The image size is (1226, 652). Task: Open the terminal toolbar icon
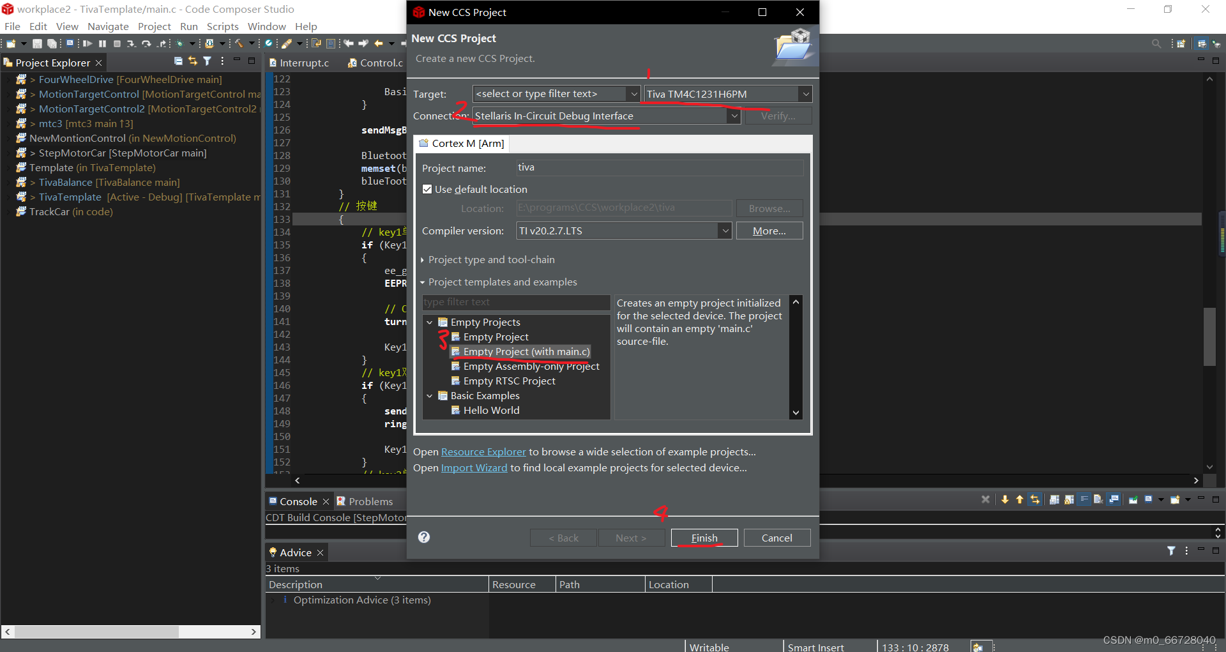(70, 43)
